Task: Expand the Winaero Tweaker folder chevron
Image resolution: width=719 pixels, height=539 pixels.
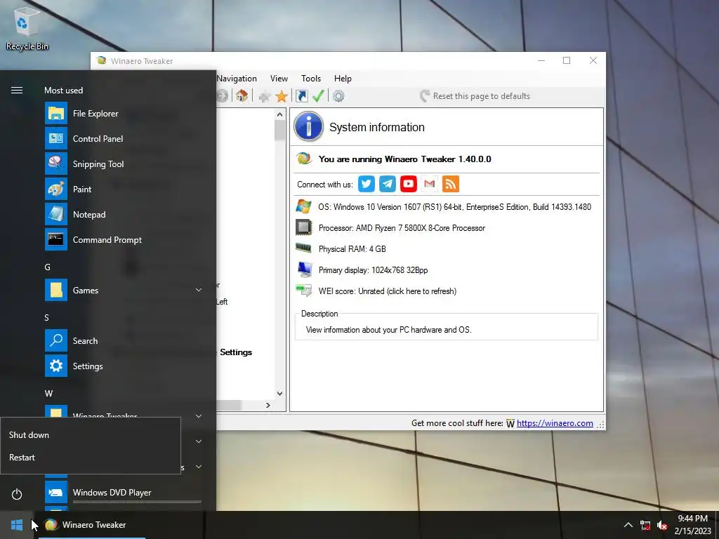Action: [x=199, y=415]
